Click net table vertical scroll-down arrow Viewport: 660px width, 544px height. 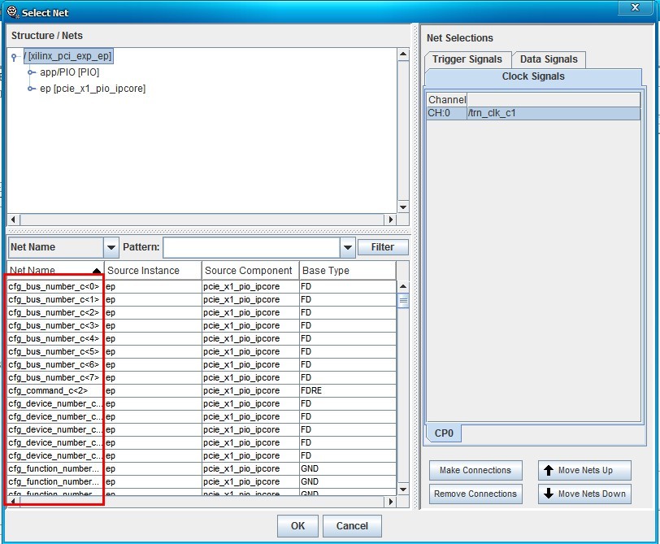pos(403,490)
